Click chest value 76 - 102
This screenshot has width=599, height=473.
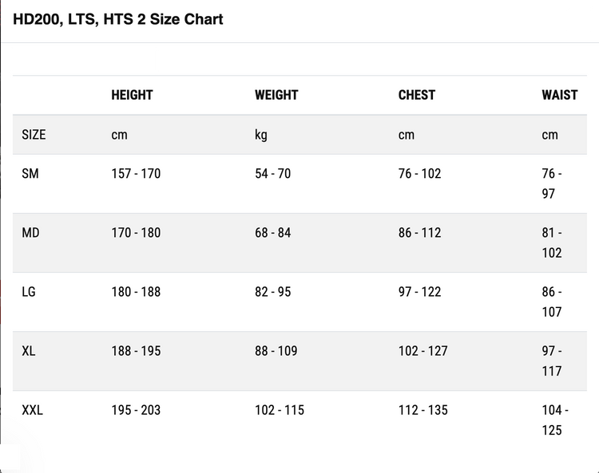(x=420, y=174)
